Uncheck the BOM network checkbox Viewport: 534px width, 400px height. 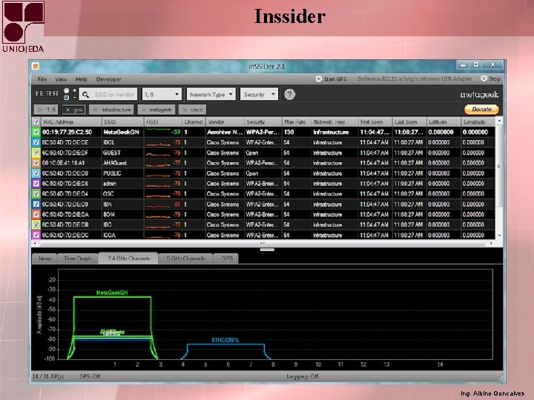pos(36,214)
